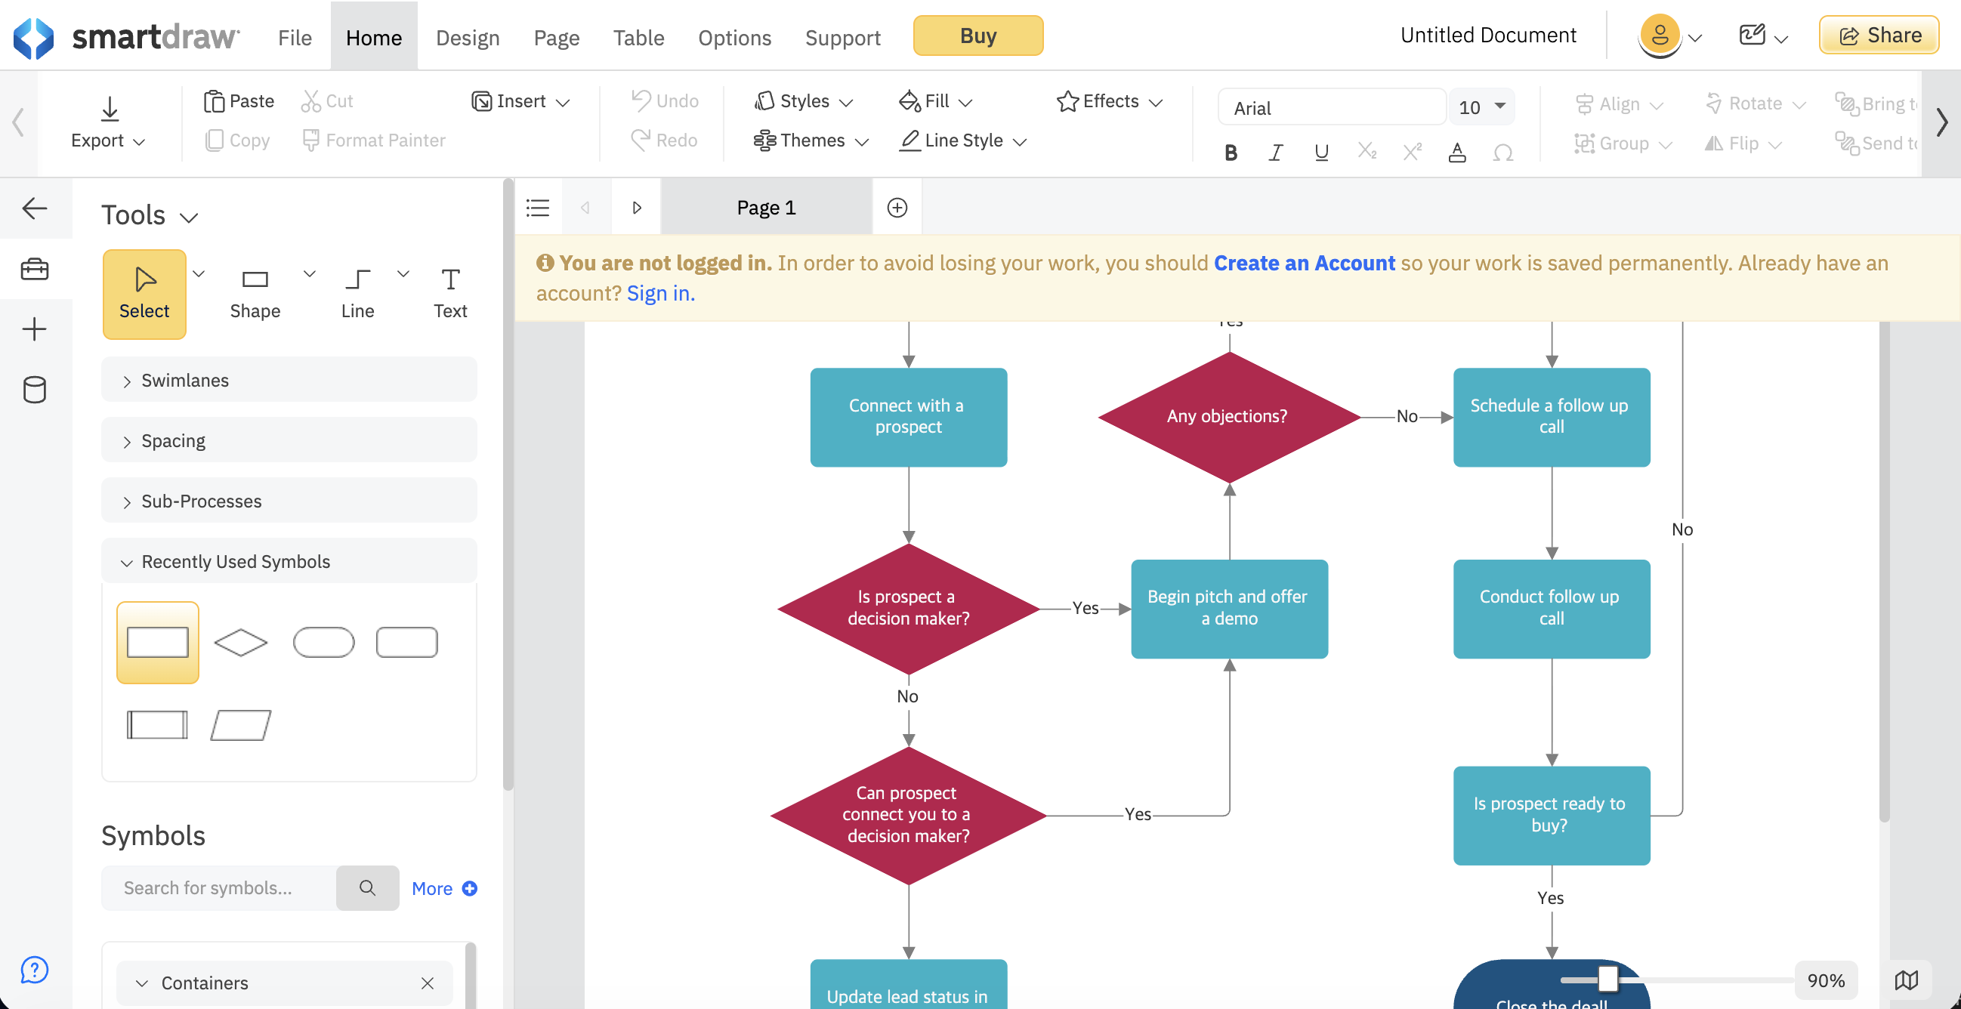1961x1009 pixels.
Task: Toggle bold text formatting
Action: pyautogui.click(x=1231, y=153)
